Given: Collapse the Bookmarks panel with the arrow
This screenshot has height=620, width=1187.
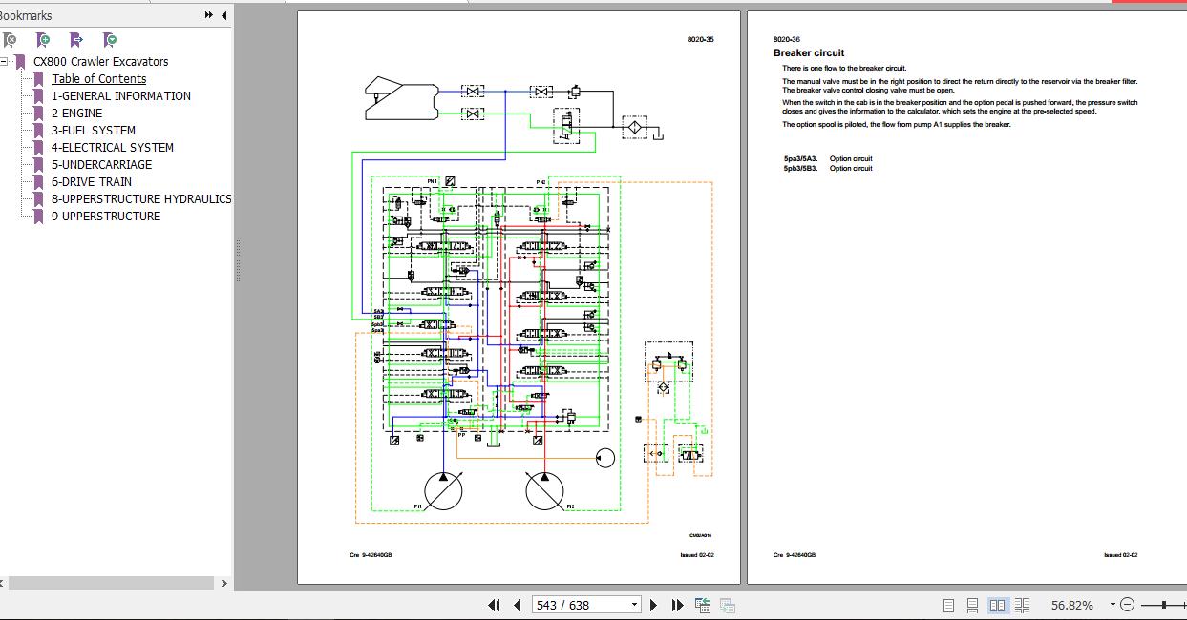Looking at the screenshot, I should coord(223,14).
